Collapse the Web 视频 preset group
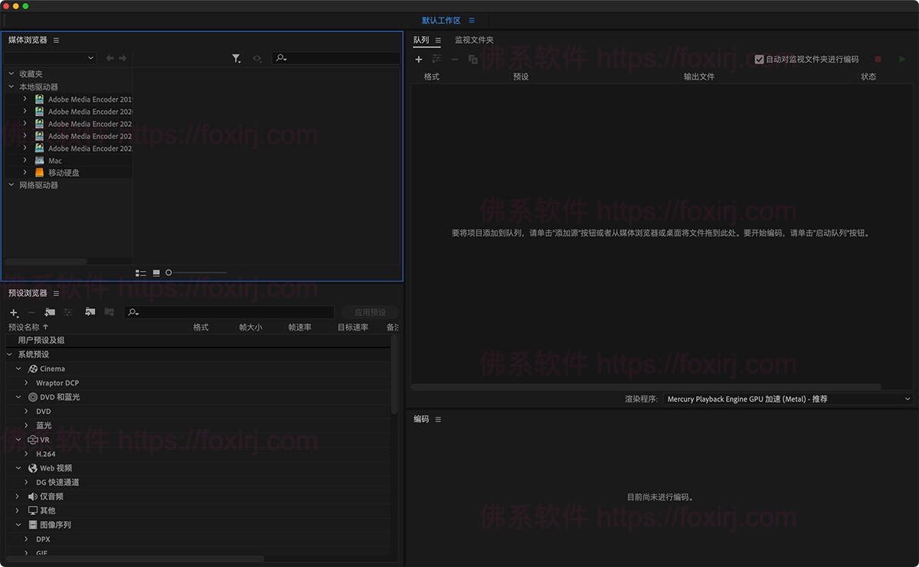The image size is (919, 567). (x=18, y=468)
